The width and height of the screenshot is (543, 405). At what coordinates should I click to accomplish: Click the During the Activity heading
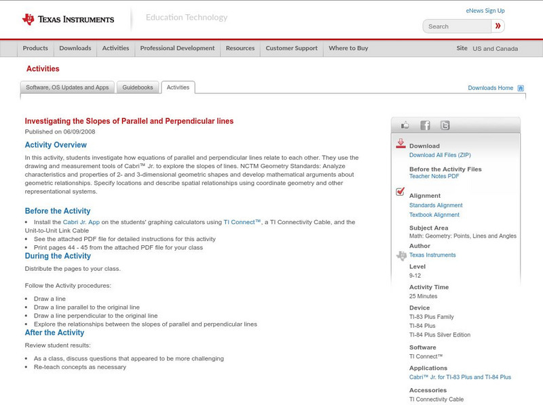[x=58, y=256]
